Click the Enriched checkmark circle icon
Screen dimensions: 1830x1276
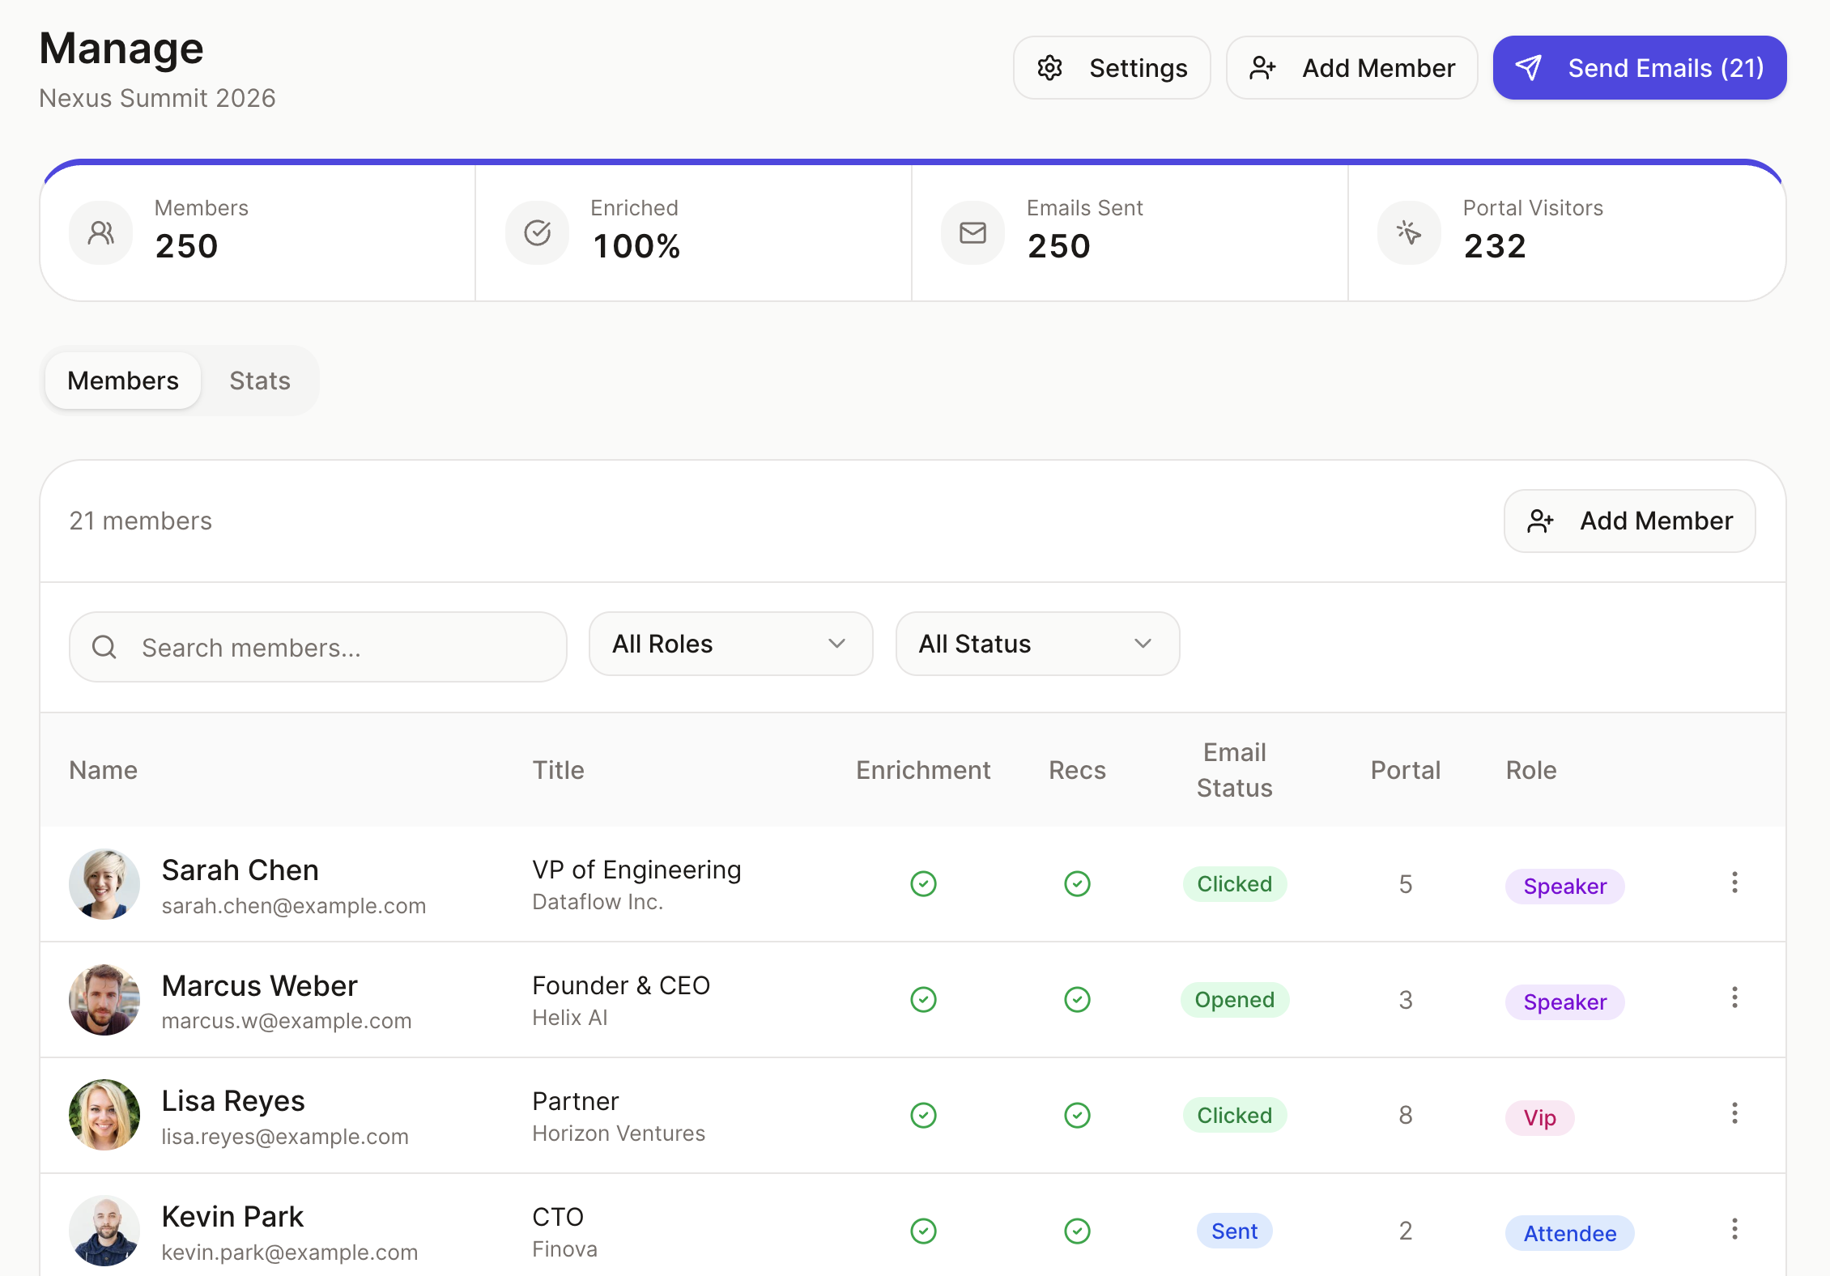(536, 232)
